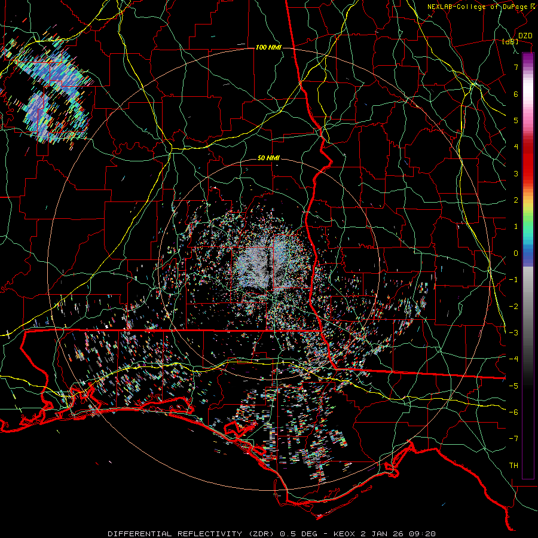Select the -5 value on color scale
Image resolution: width=538 pixels, height=538 pixels.
pos(513,386)
